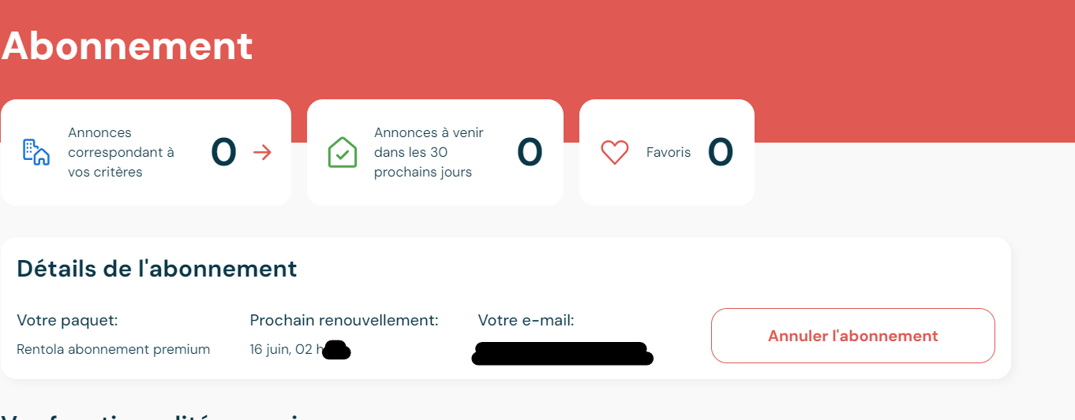Click the Favoris label
This screenshot has height=420, width=1075.
[x=669, y=152]
